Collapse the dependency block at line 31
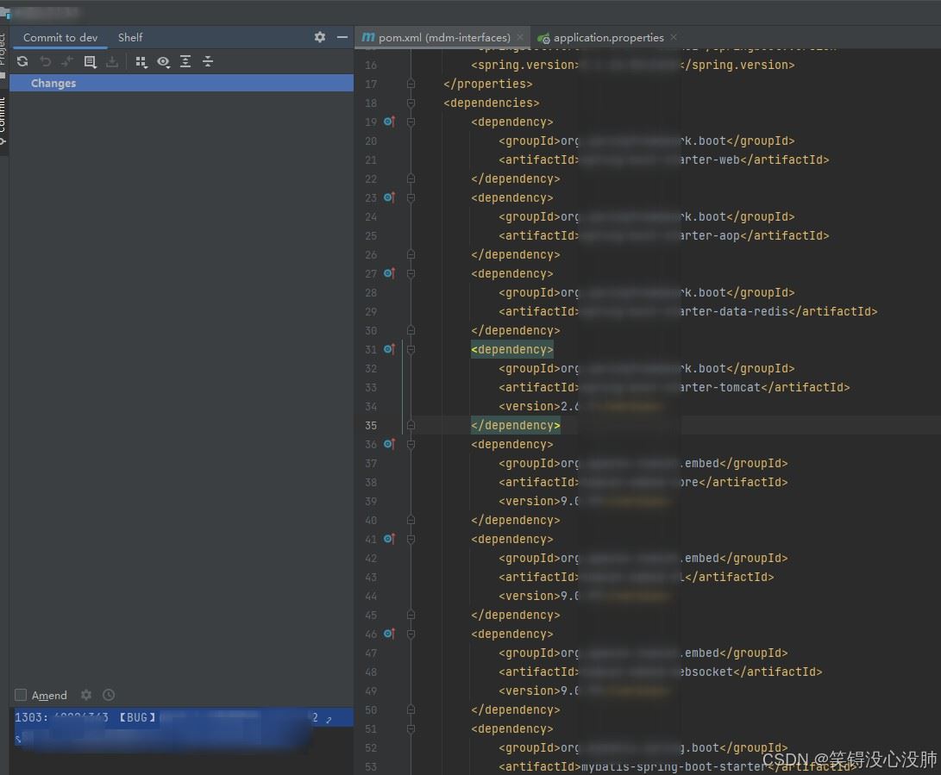The height and width of the screenshot is (775, 941). (x=411, y=350)
